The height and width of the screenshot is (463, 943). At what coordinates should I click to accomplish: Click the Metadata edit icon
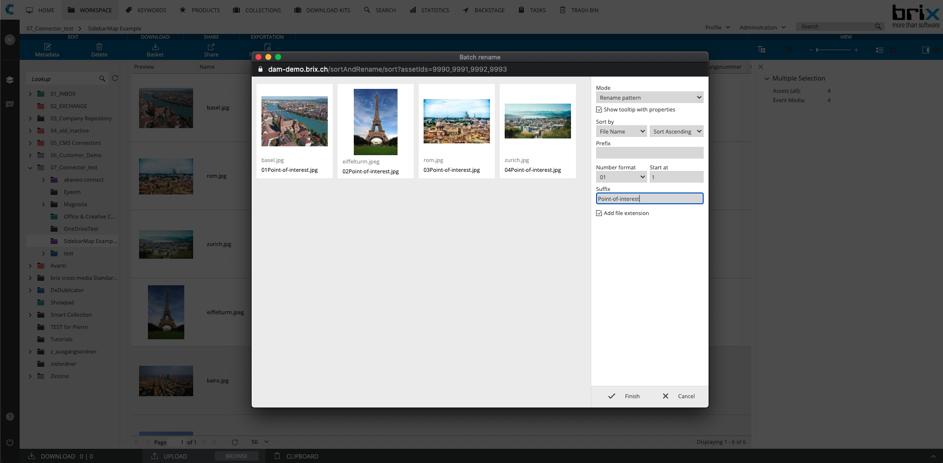point(47,47)
